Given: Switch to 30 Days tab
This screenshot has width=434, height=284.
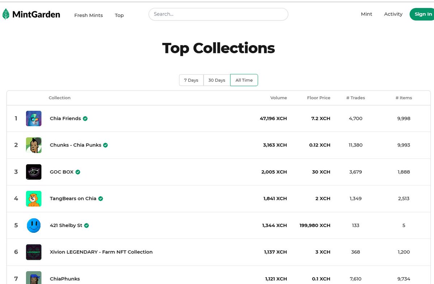Looking at the screenshot, I should [x=217, y=80].
